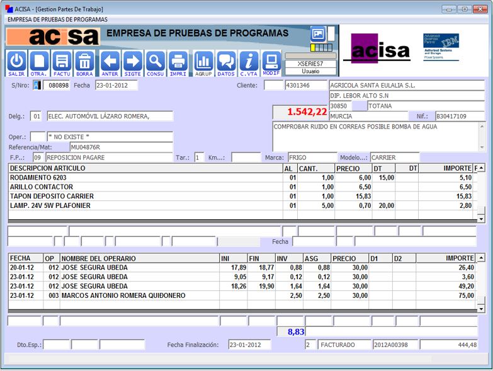Screen dimensions: 493x371
Task: Click the first Dto.Esp. input field
Action: click(56, 345)
